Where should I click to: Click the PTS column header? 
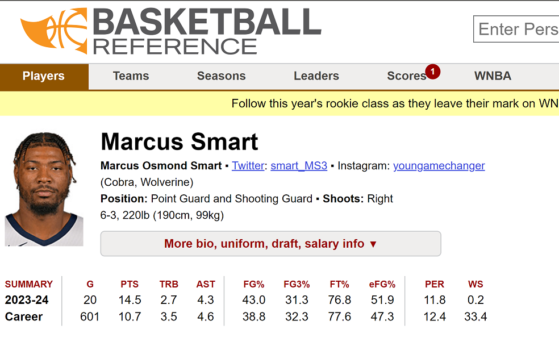(x=130, y=284)
